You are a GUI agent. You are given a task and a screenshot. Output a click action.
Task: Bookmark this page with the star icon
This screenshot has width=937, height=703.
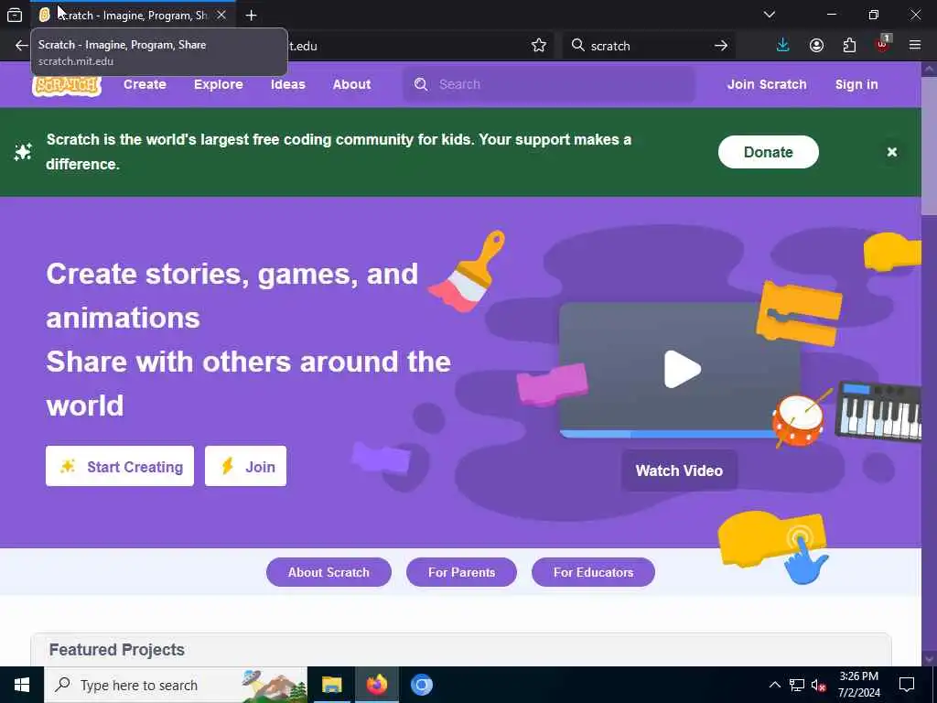538,46
